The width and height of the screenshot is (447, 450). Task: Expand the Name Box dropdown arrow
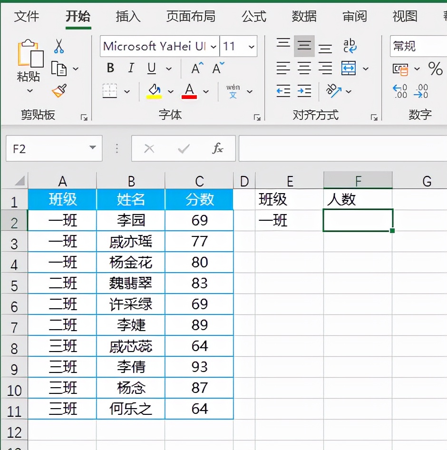(92, 148)
